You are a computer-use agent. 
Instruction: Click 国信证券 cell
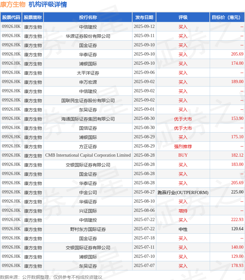click(x=88, y=128)
